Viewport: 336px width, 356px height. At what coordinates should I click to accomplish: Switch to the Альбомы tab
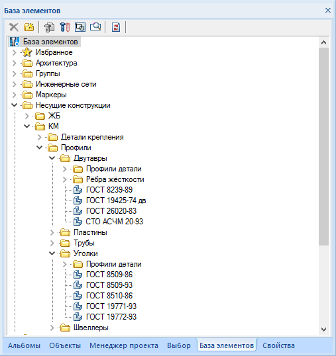[x=24, y=345]
